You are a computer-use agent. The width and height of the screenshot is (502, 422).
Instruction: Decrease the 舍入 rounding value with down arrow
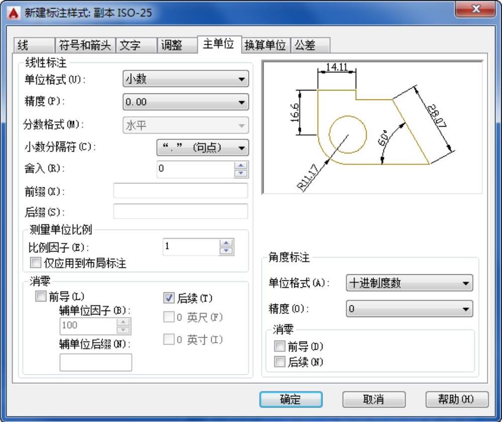click(241, 173)
